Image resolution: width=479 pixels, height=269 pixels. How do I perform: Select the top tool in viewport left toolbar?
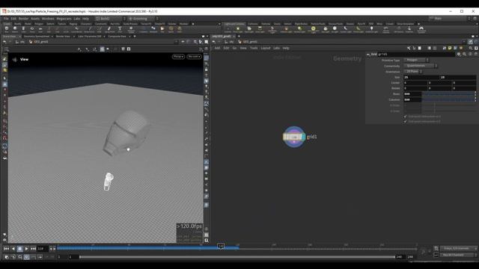pyautogui.click(x=5, y=59)
